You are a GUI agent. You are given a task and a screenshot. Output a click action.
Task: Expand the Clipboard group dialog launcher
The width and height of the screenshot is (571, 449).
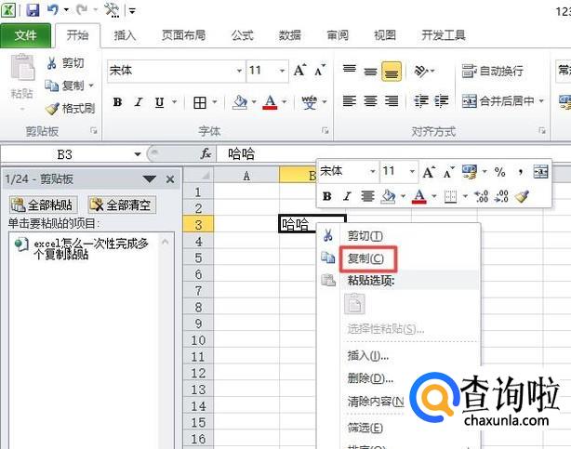(x=94, y=130)
